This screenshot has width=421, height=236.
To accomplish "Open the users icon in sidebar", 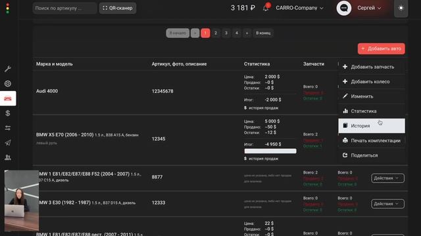I will (8, 157).
